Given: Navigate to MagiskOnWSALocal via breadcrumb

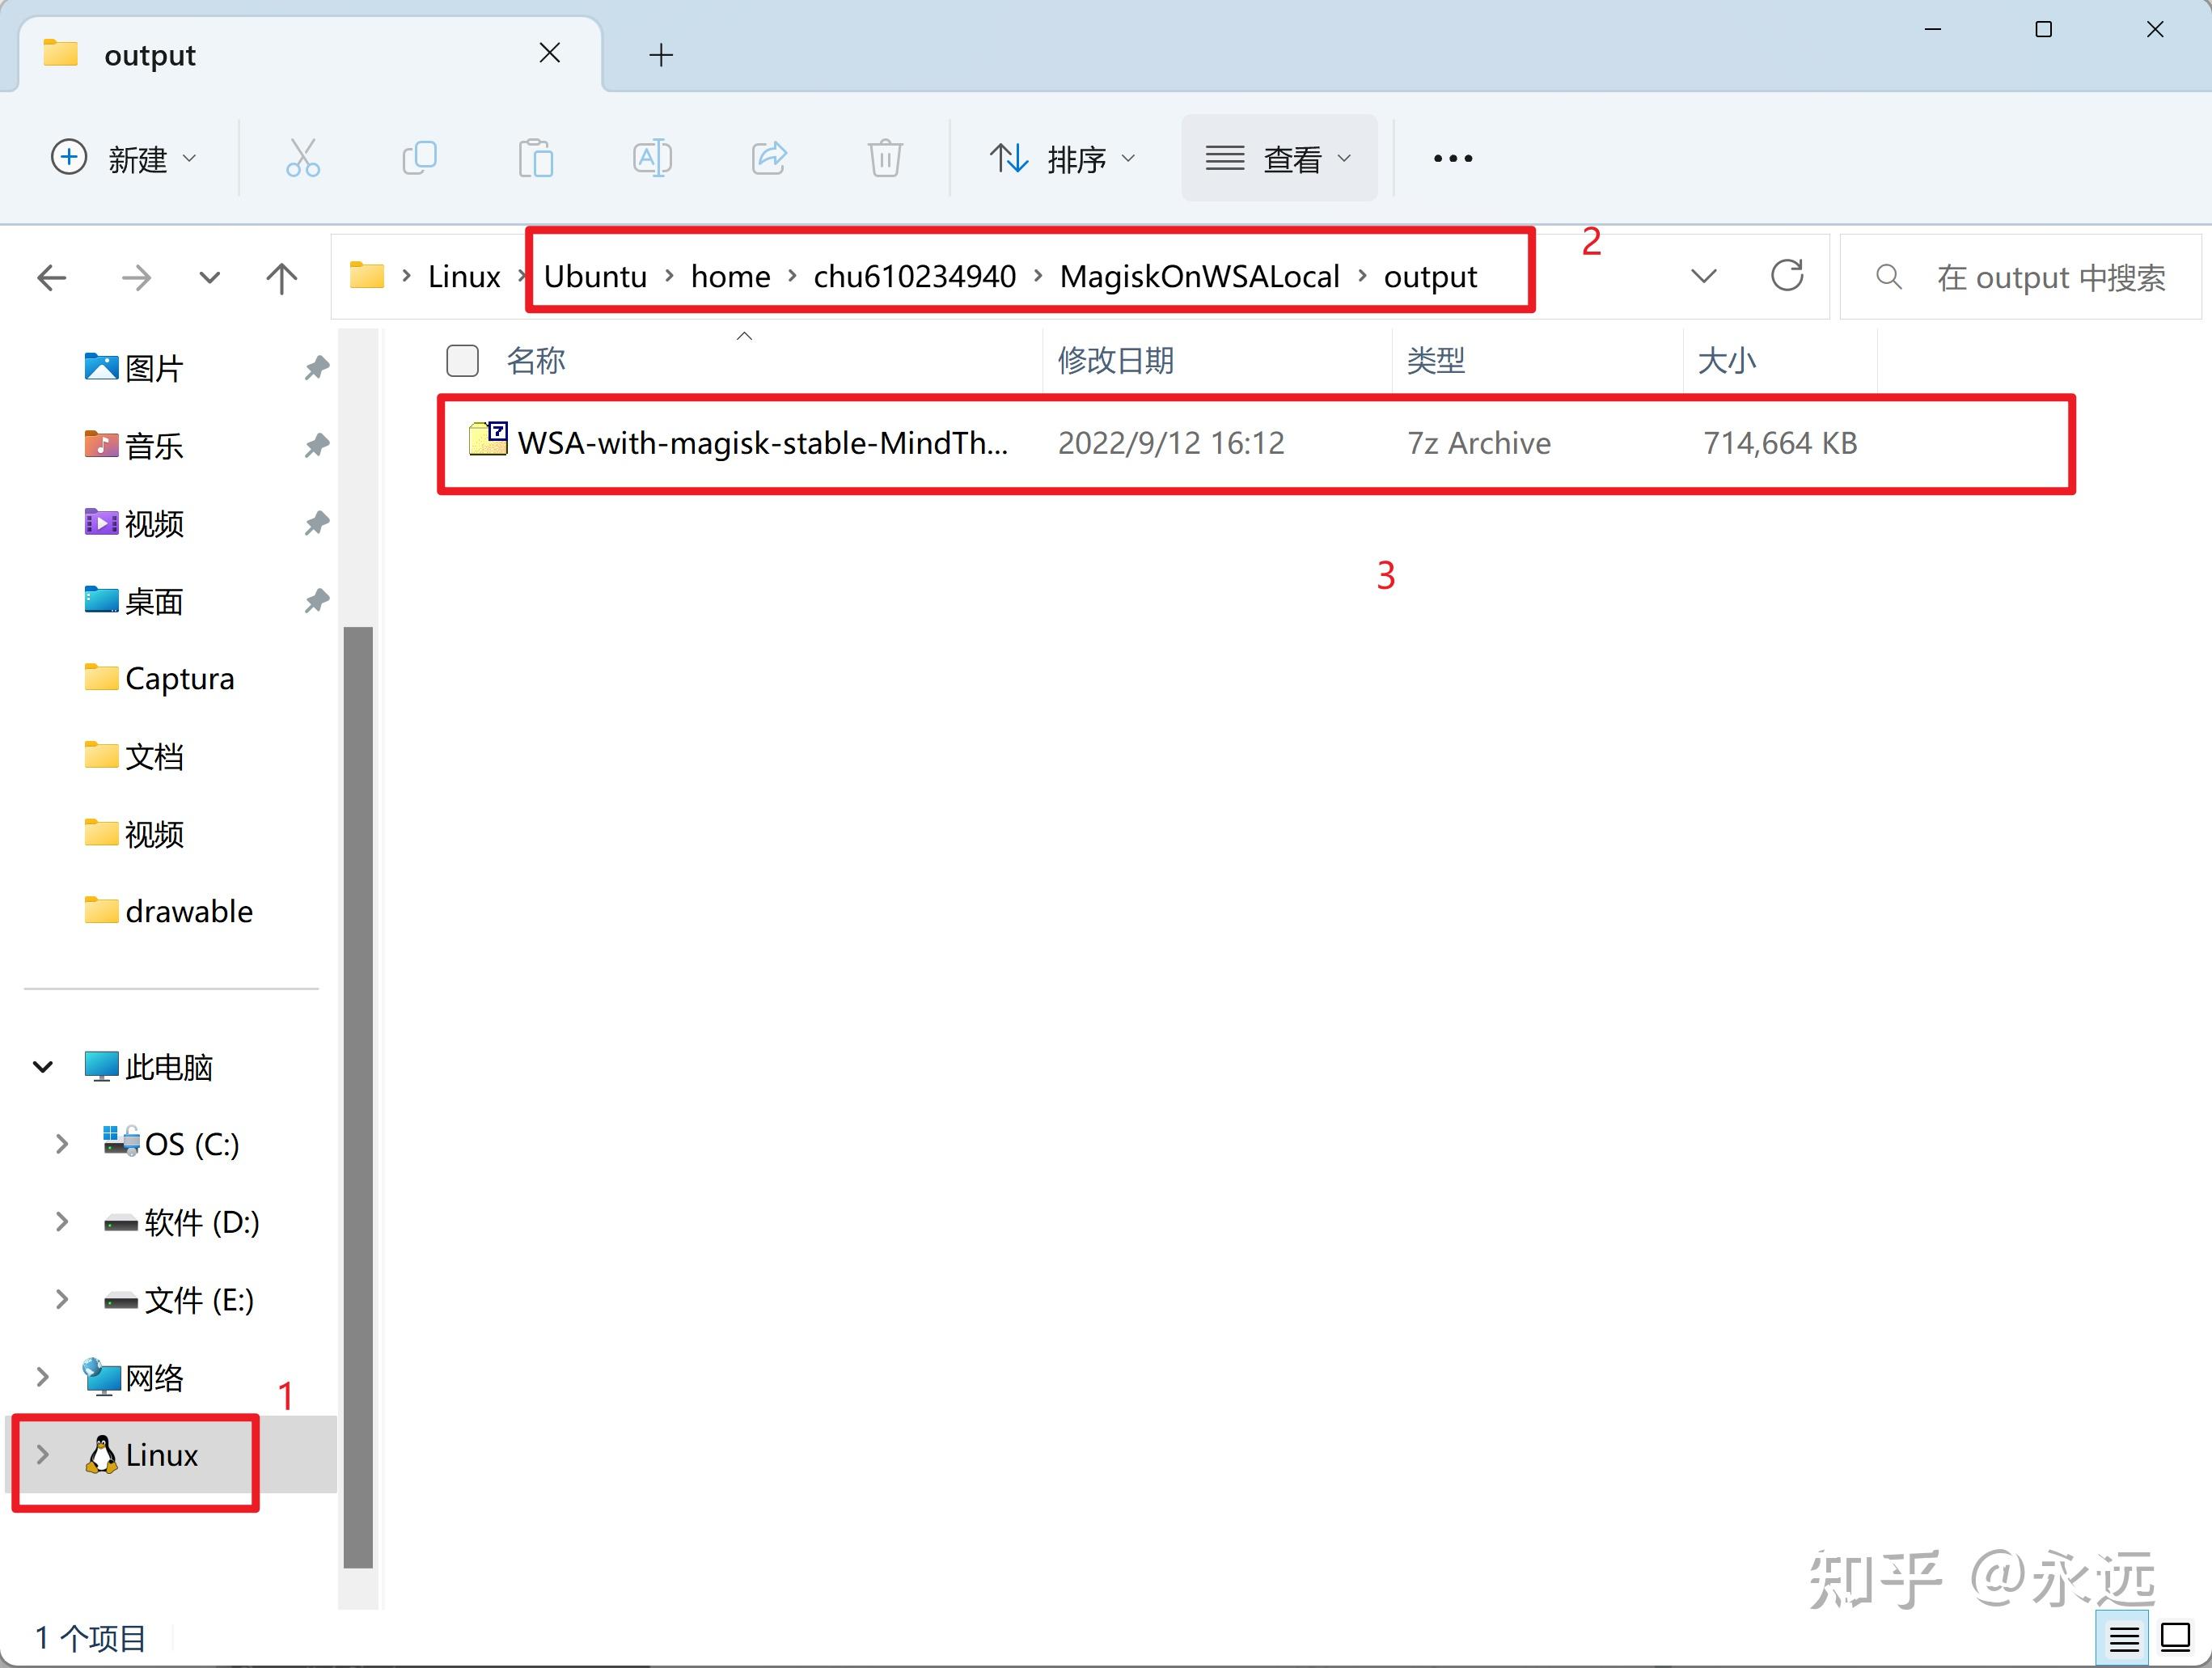Looking at the screenshot, I should click(1200, 276).
